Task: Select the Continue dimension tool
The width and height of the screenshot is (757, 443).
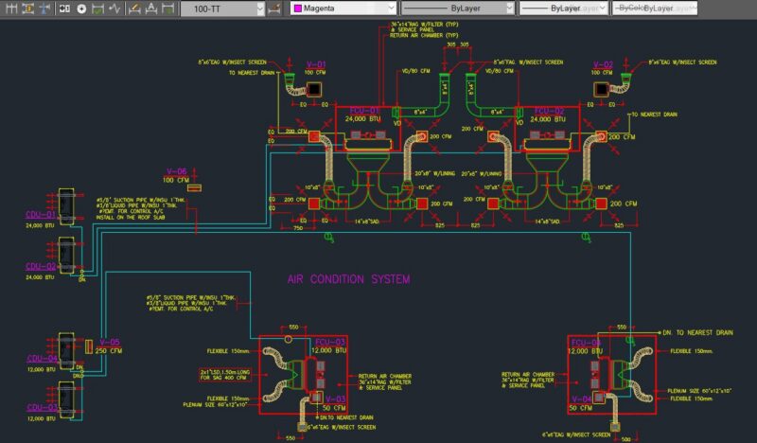Action: pyautogui.click(x=11, y=9)
